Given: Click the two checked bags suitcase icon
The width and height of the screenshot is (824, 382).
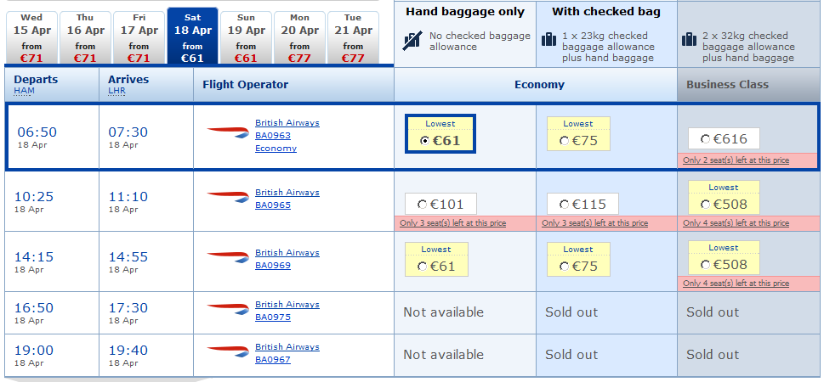Looking at the screenshot, I should [x=690, y=40].
